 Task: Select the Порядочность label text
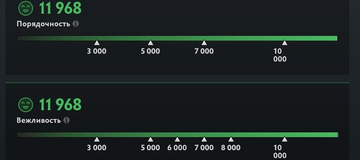point(43,24)
